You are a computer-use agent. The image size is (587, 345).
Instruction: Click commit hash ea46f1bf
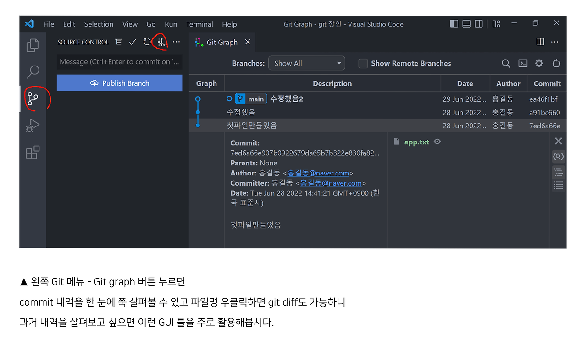(543, 99)
